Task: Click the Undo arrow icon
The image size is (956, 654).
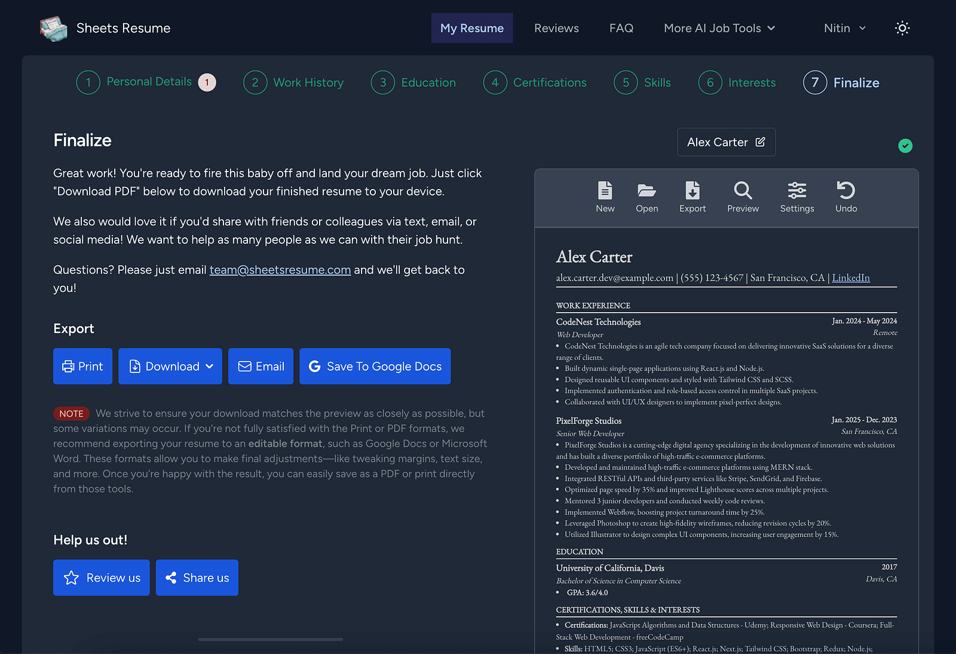Action: coord(846,190)
